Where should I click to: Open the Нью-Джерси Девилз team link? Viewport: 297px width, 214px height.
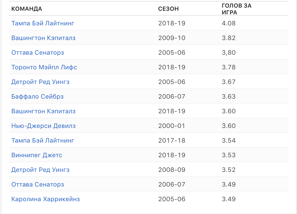43,126
